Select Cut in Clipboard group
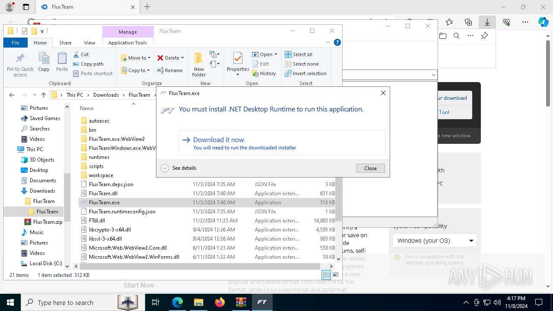 (x=81, y=54)
